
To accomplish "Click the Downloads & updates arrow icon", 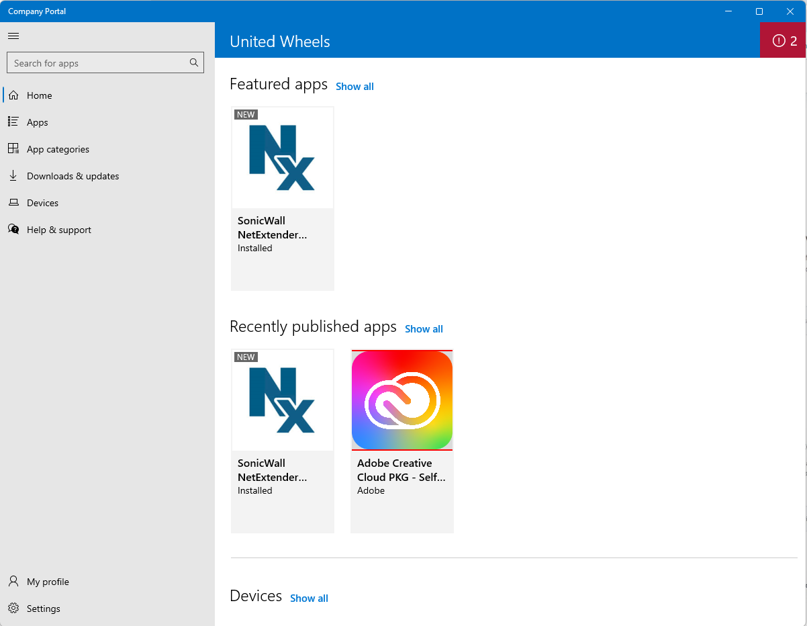I will click(x=13, y=175).
